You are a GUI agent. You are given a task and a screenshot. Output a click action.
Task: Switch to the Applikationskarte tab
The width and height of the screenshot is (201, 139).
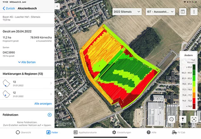coord(85,132)
